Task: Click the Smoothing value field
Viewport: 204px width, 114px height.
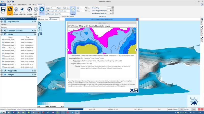Action: [110, 8]
